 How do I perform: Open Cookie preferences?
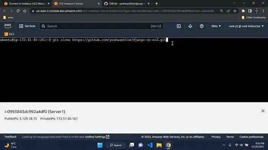point(251,137)
